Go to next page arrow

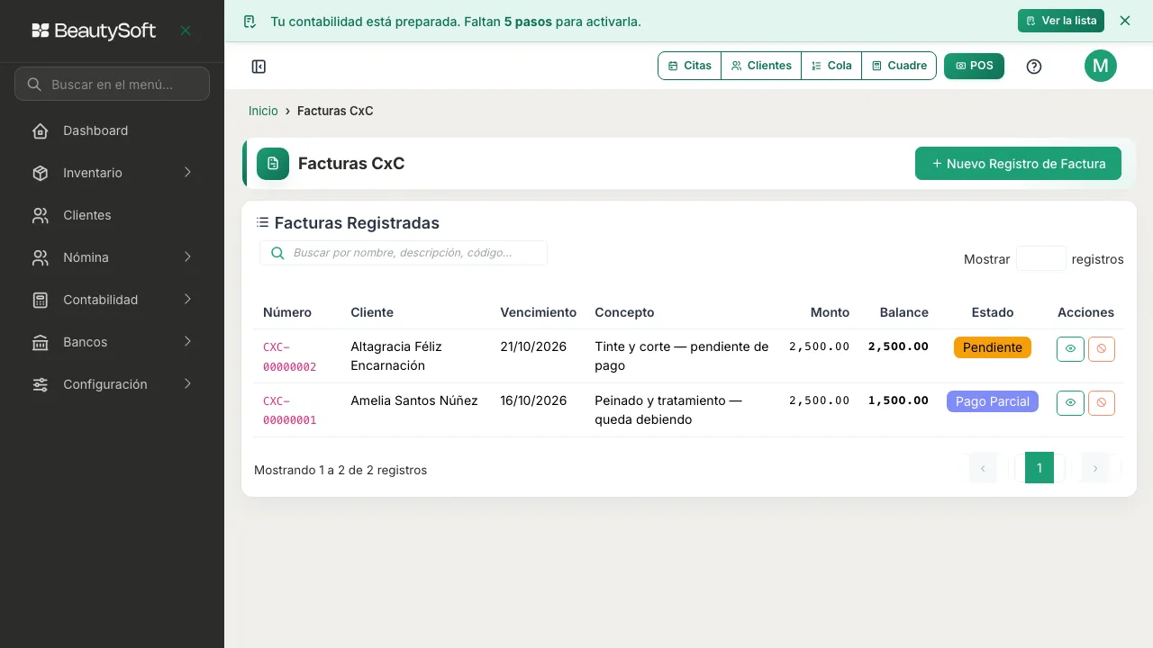[x=1095, y=468]
